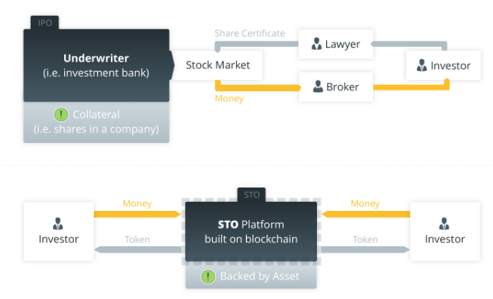The width and height of the screenshot is (493, 299).
Task: Click the bottom-left Investor person icon
Action: (x=57, y=224)
